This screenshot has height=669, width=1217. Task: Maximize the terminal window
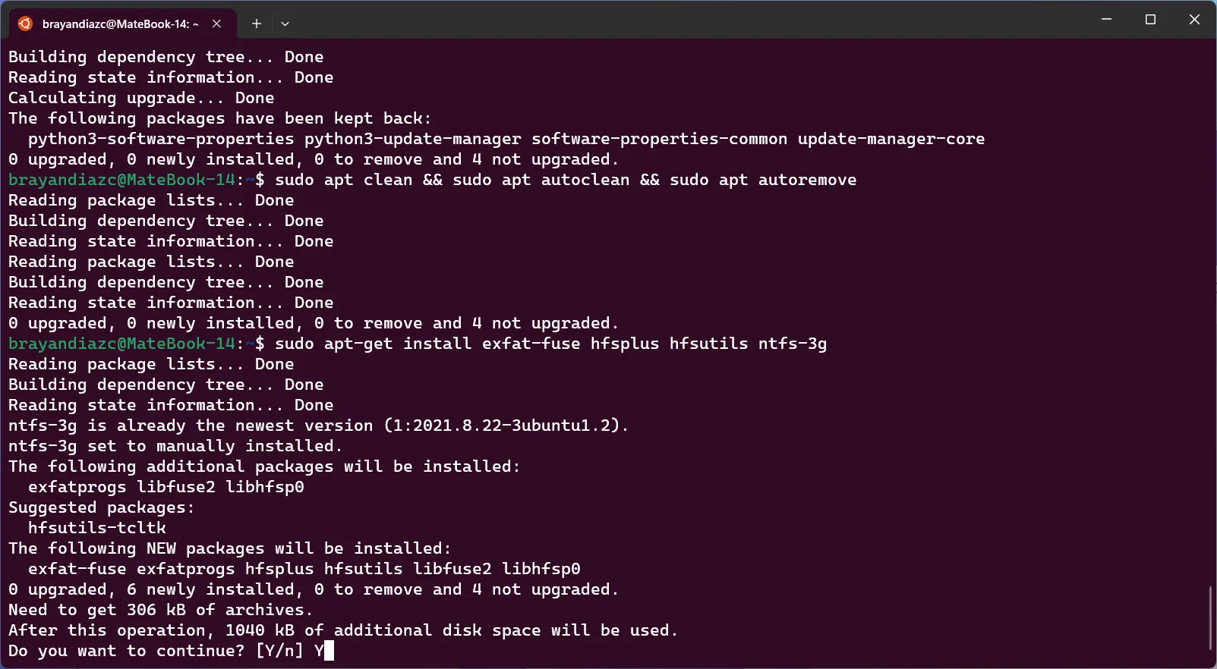tap(1150, 19)
